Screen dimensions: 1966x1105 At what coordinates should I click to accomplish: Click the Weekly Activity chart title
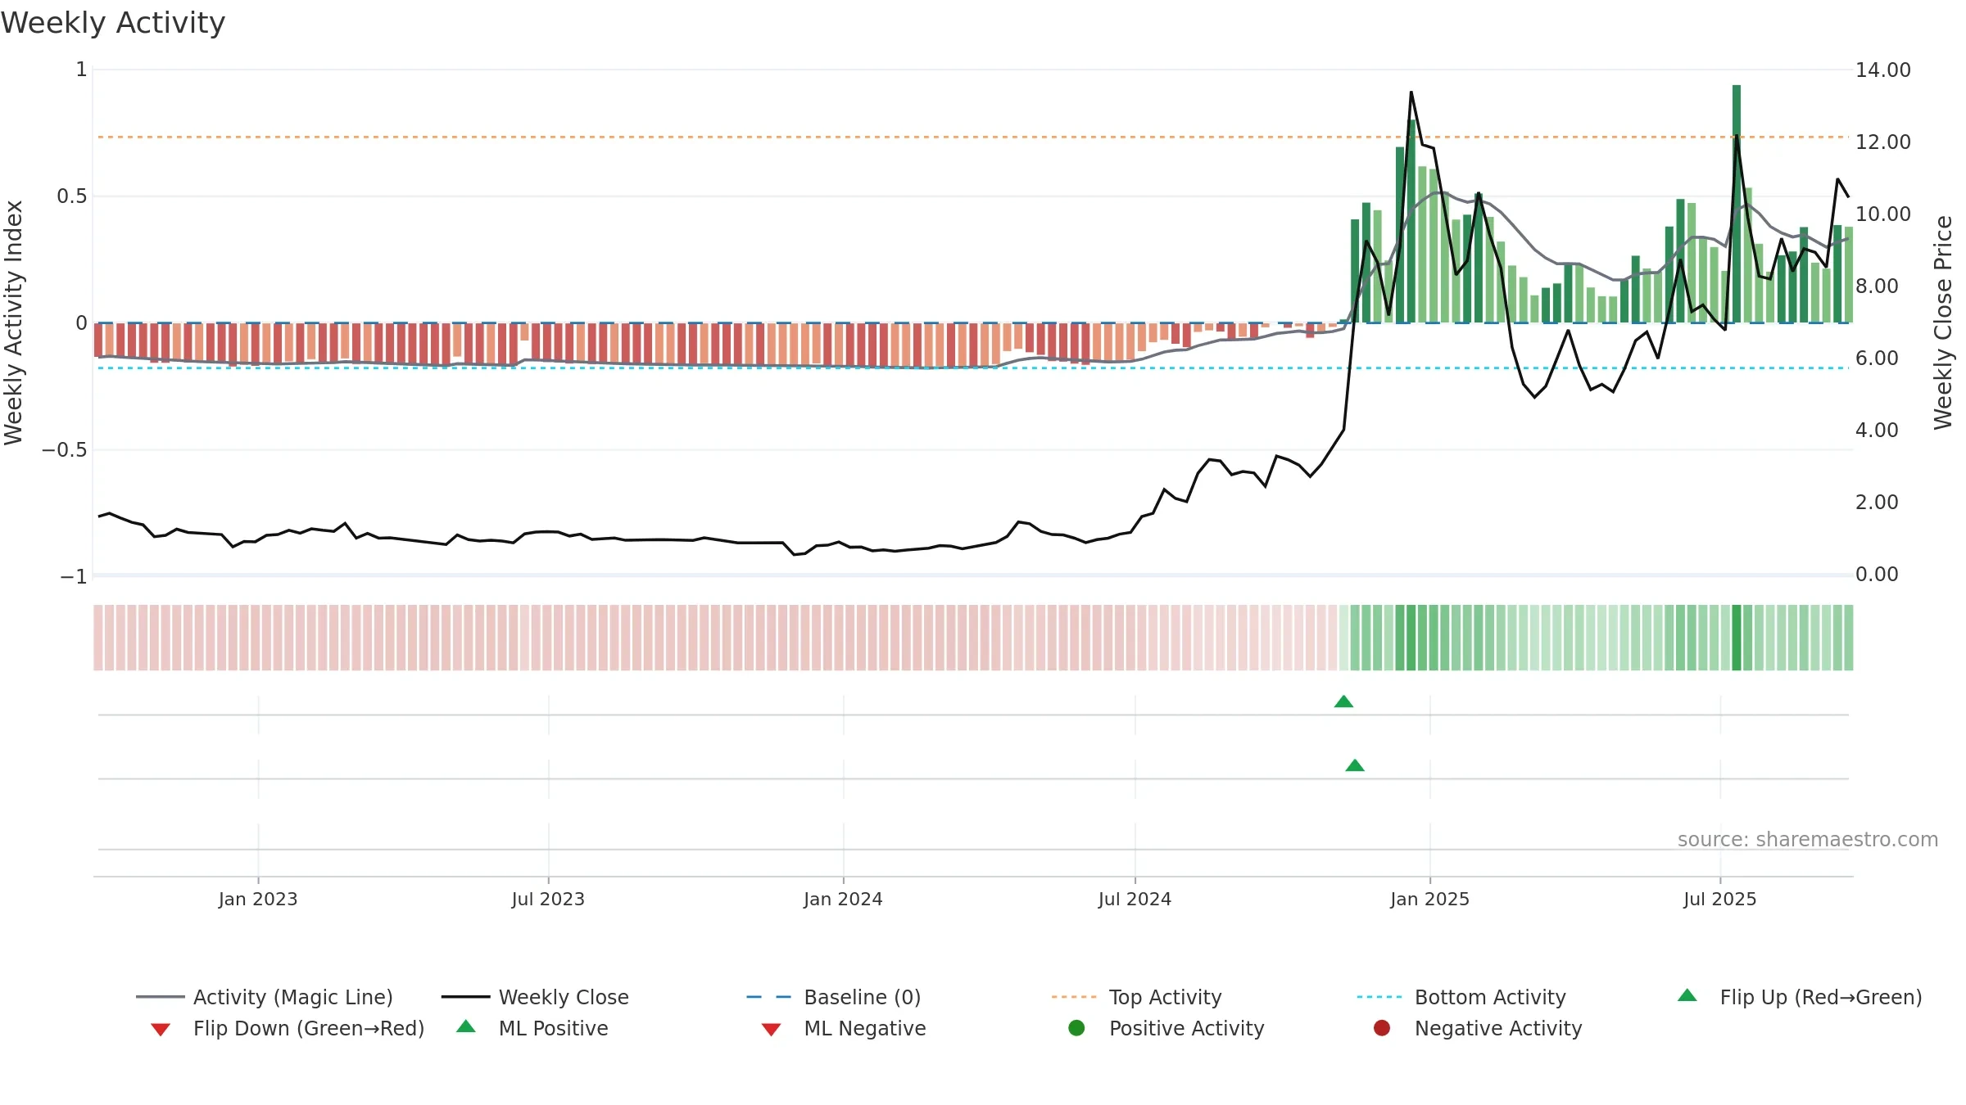[113, 23]
